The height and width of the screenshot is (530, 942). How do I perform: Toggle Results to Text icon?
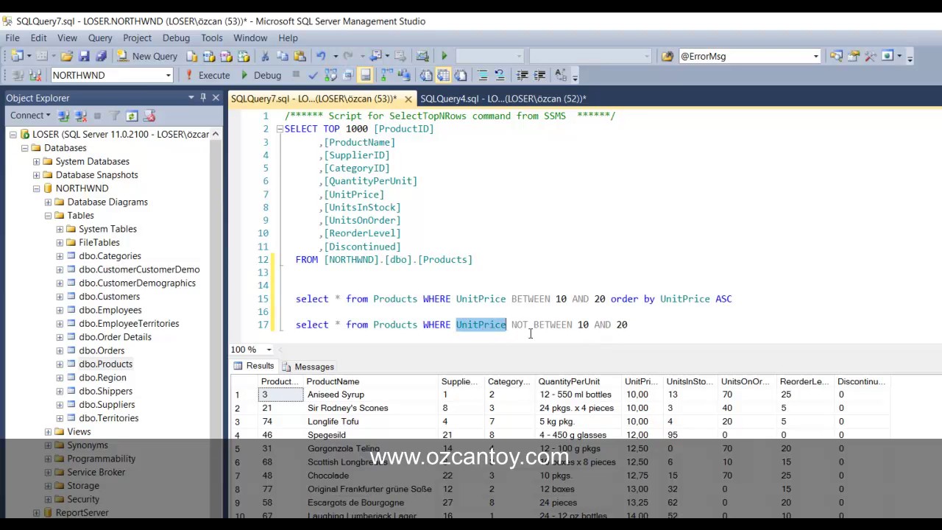point(426,75)
